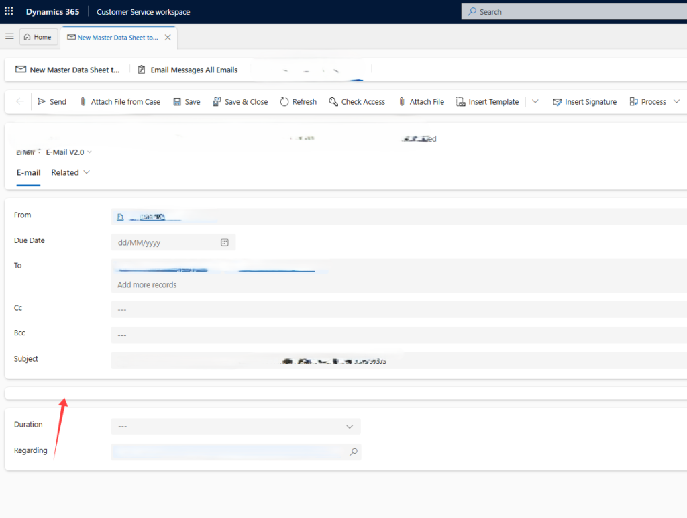Switch to the Home tab
The image size is (687, 518).
pyautogui.click(x=38, y=37)
